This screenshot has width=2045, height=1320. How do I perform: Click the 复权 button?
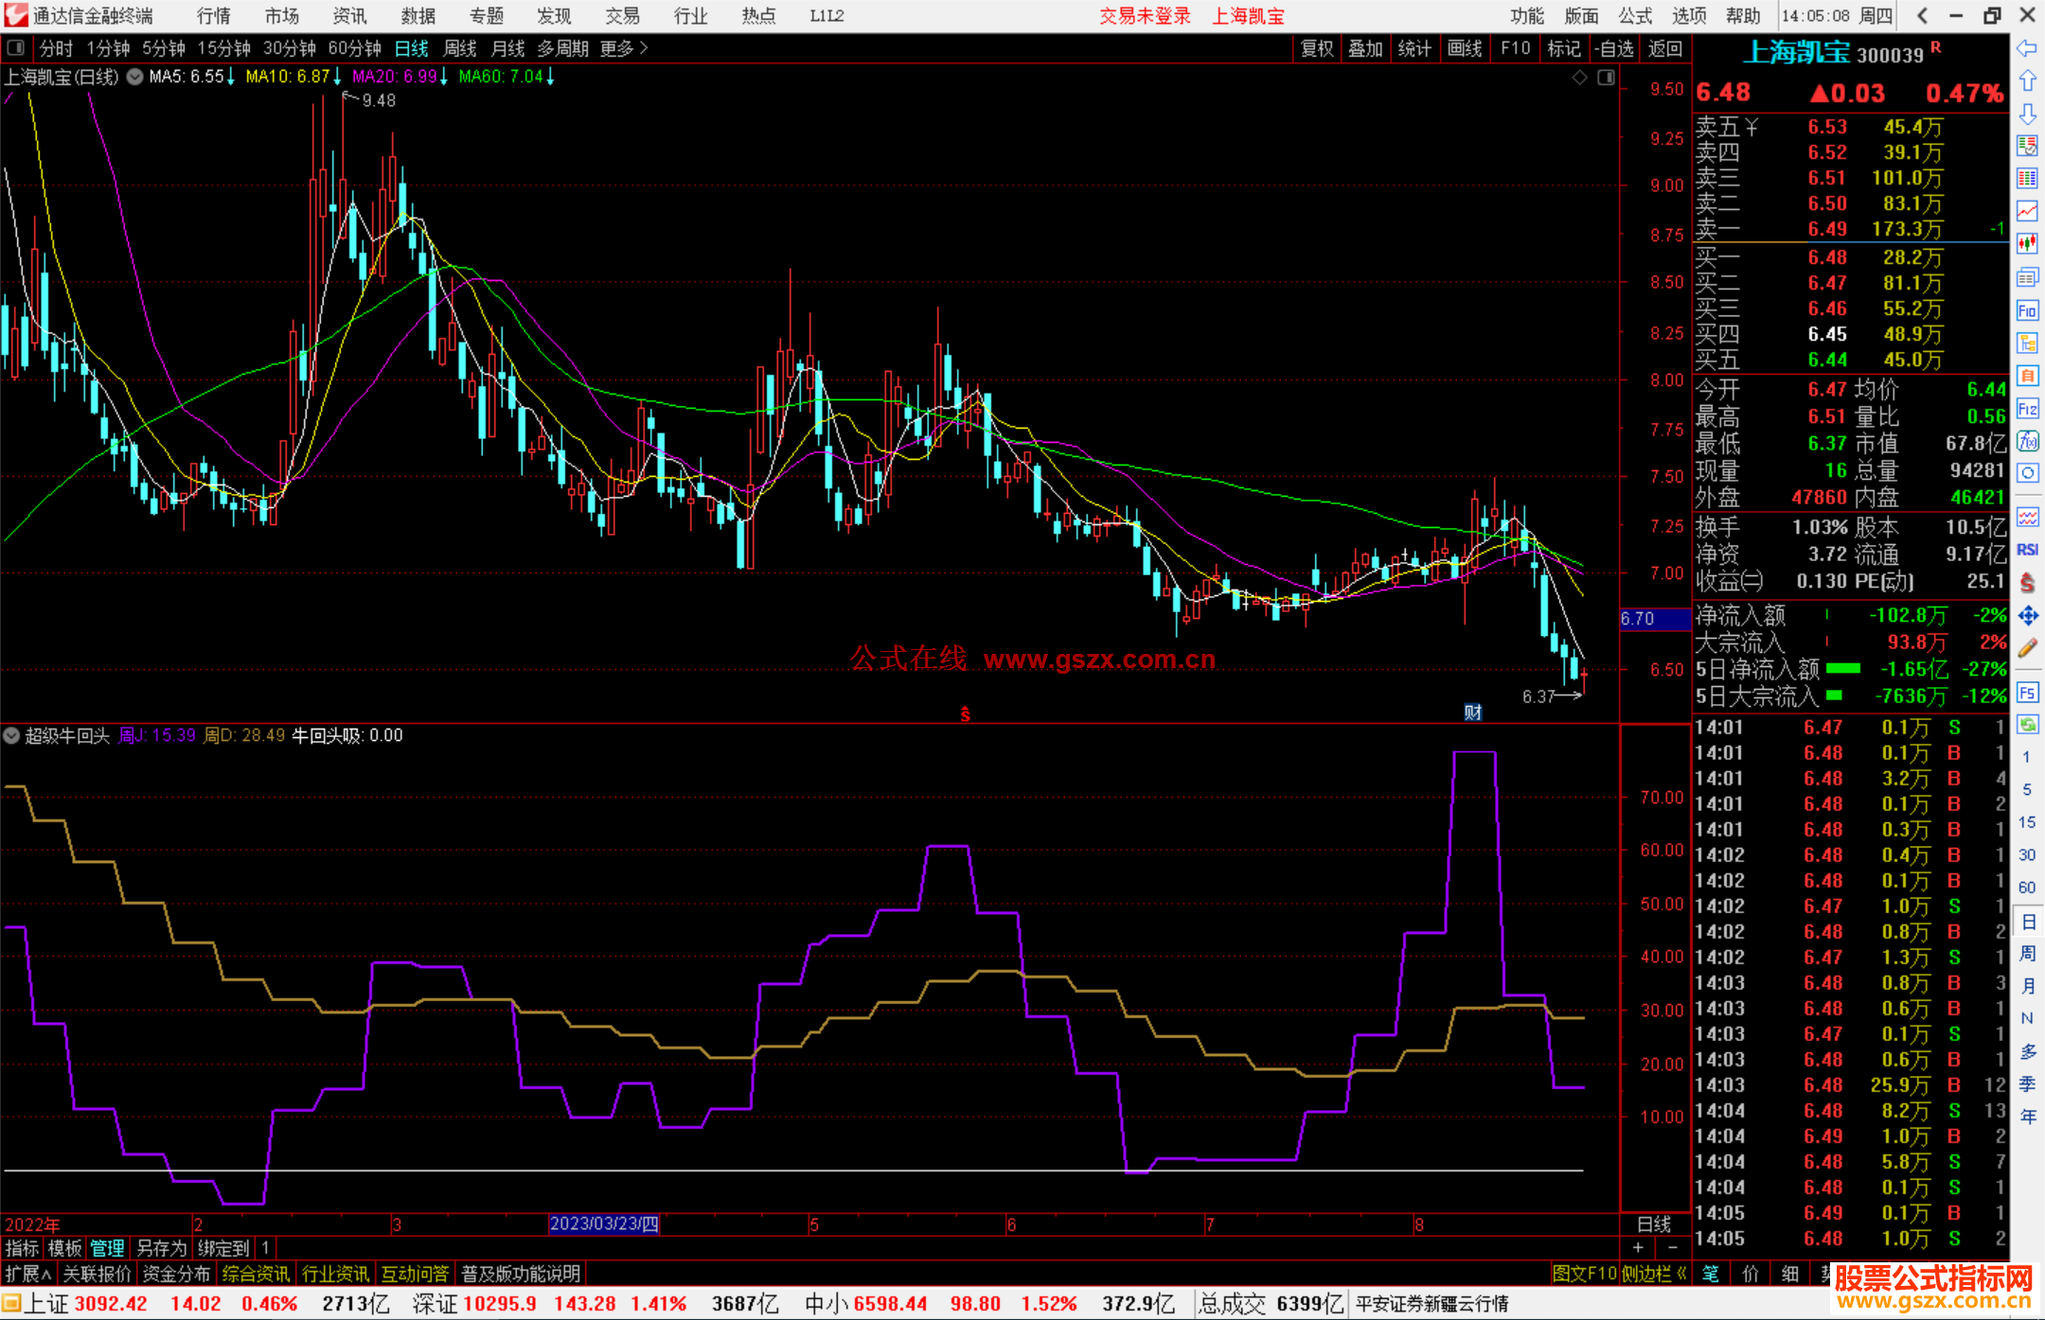point(1316,48)
